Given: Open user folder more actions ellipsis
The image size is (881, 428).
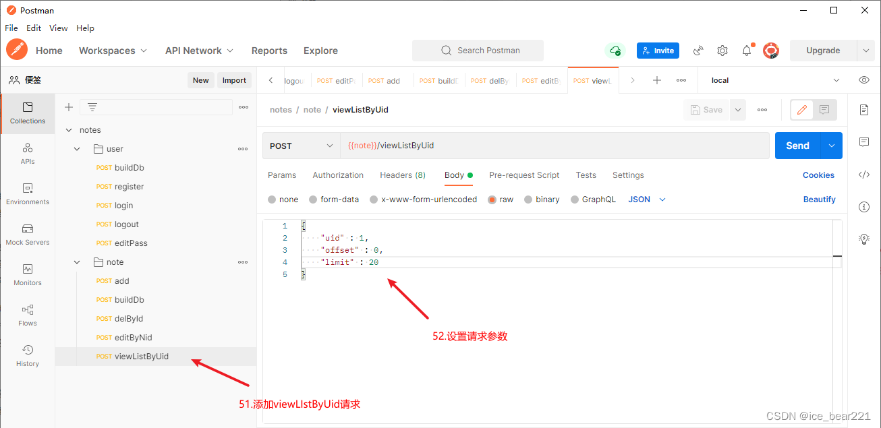Looking at the screenshot, I should (243, 149).
